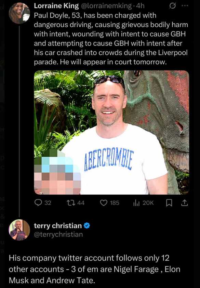Click the terry christian display name

[58, 225]
